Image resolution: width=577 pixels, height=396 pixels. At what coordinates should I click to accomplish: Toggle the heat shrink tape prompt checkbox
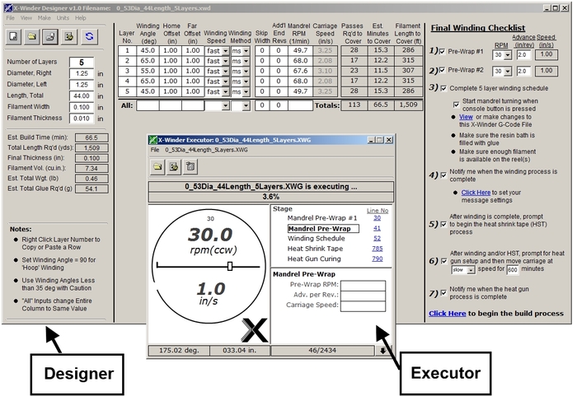tap(443, 224)
